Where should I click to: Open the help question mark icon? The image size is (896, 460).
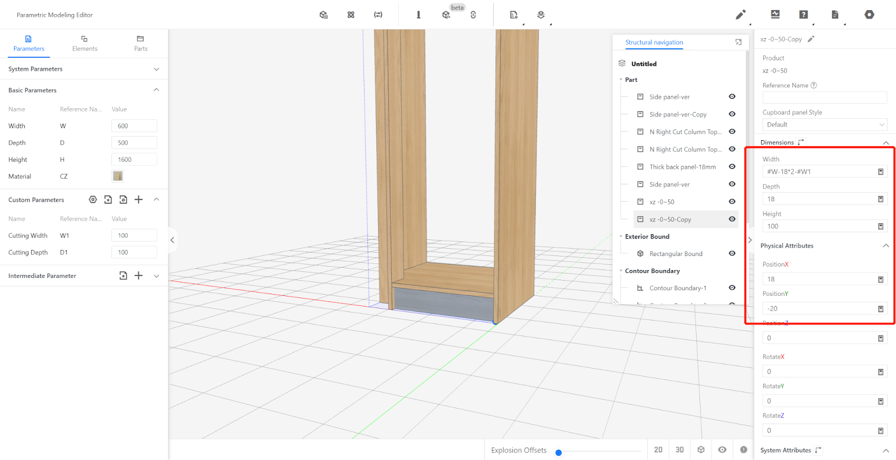(804, 15)
